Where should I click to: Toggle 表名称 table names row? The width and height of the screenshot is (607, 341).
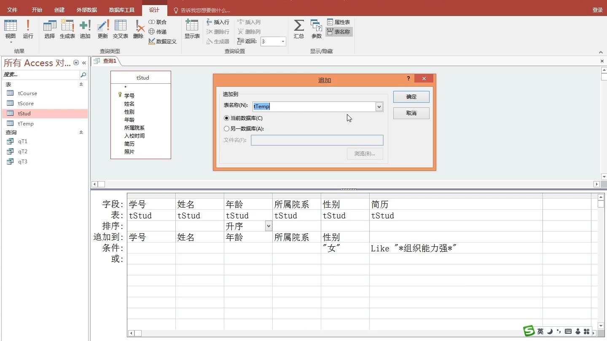coord(338,32)
